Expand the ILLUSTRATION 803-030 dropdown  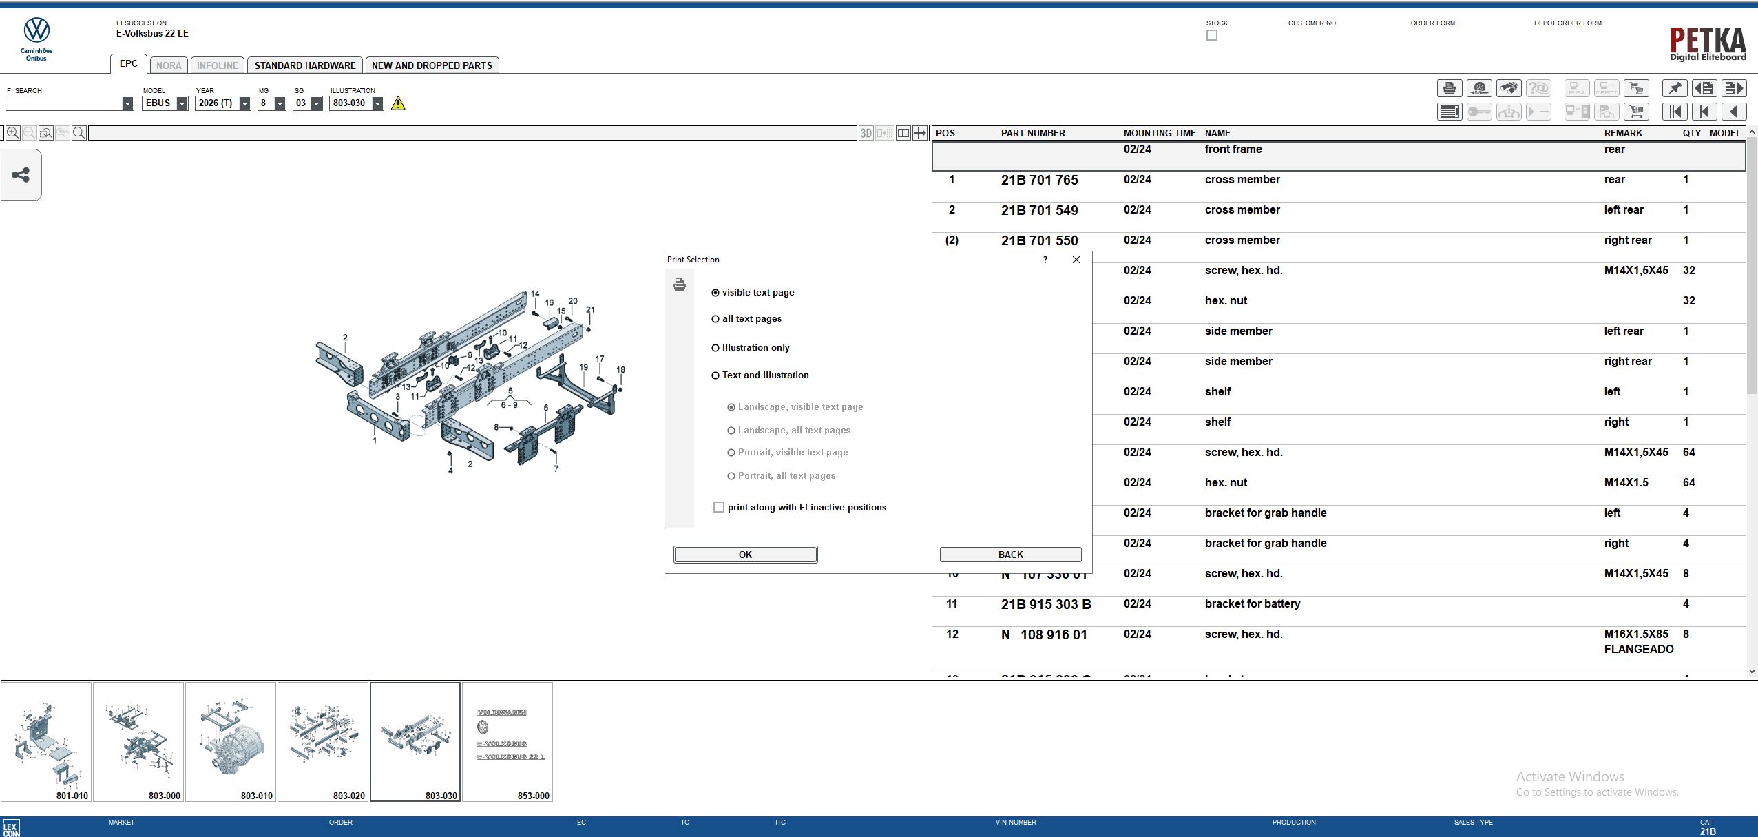[377, 103]
